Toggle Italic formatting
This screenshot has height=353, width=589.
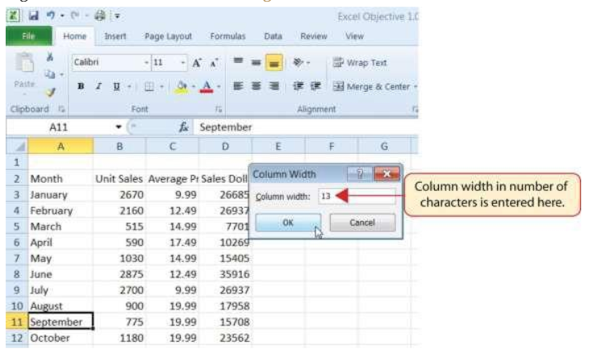click(x=98, y=86)
